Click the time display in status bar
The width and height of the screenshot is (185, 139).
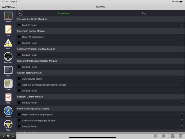tap(5, 2)
